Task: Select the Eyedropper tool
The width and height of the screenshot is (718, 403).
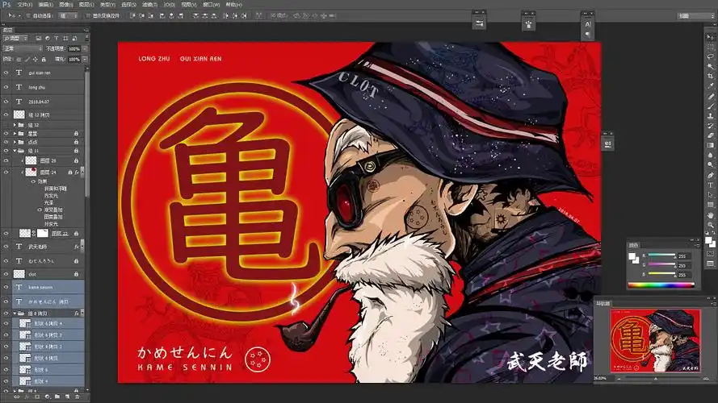Action: [x=710, y=86]
